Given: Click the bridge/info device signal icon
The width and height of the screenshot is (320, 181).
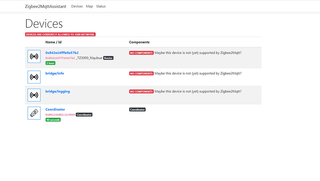Looking at the screenshot, I should coord(34,77).
